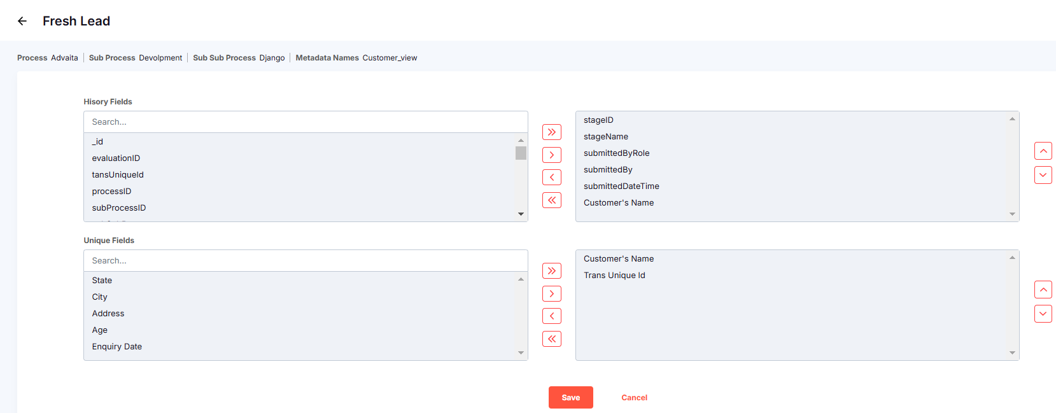Move selected Unique item up in order

tap(1043, 290)
